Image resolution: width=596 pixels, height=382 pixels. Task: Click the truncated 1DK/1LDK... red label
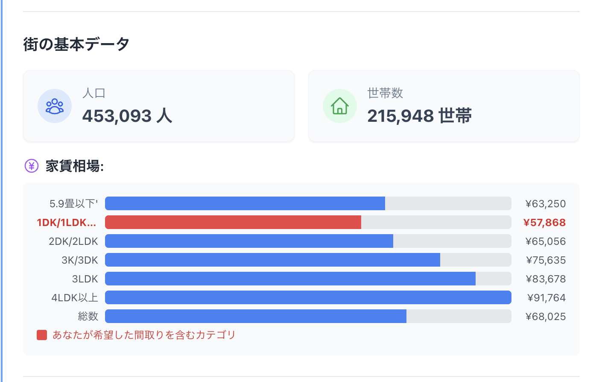(67, 223)
